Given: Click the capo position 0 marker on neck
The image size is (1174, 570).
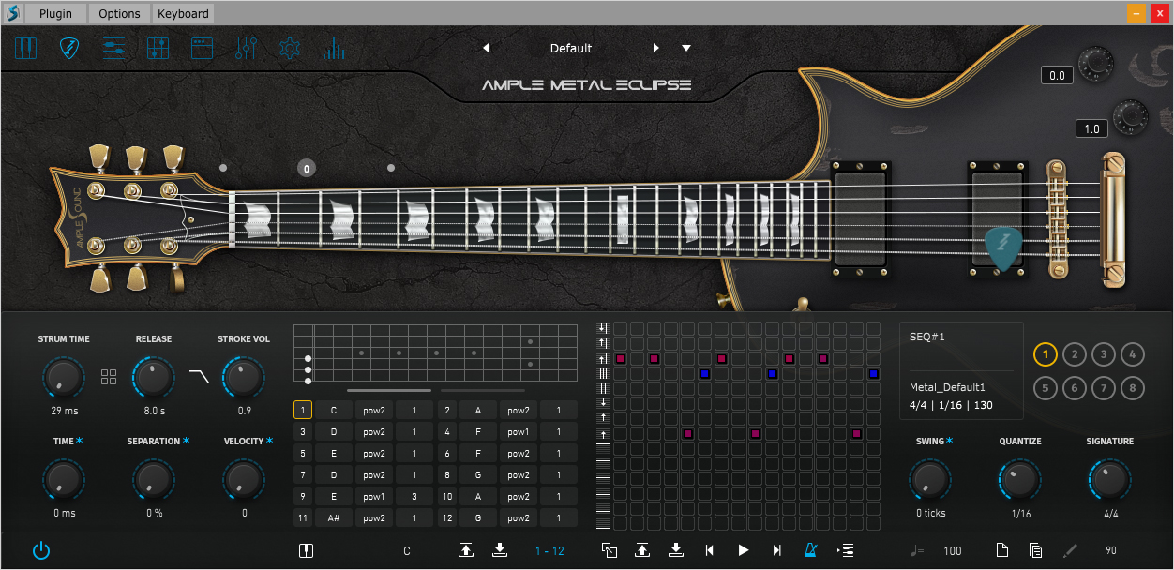Looking at the screenshot, I should click(x=307, y=169).
